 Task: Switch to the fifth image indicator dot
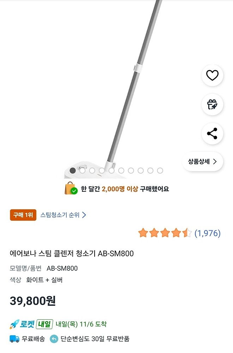[112, 170]
